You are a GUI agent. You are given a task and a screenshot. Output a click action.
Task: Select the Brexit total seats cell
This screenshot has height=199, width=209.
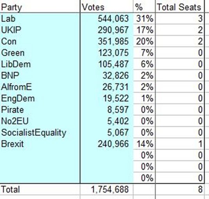[x=180, y=144]
